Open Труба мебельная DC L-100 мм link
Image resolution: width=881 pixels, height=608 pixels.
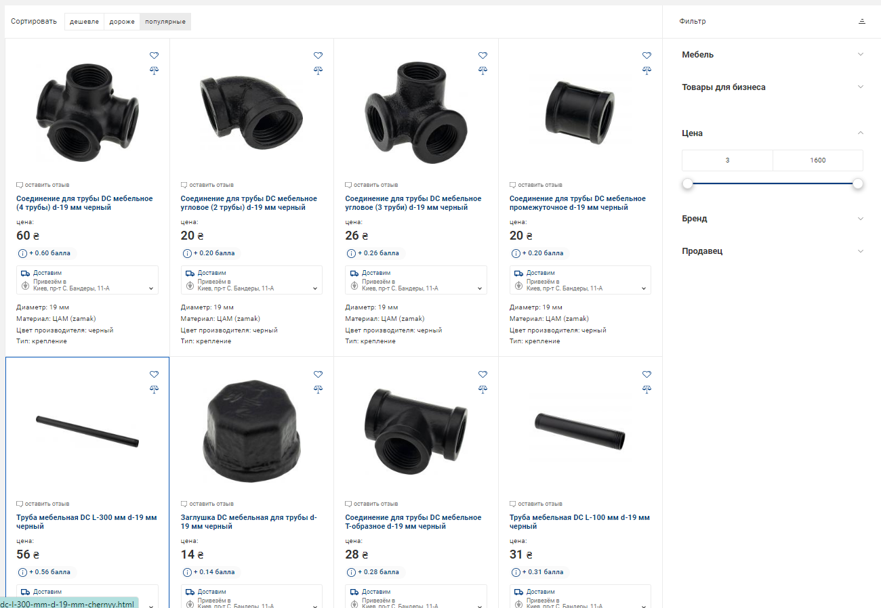click(579, 522)
